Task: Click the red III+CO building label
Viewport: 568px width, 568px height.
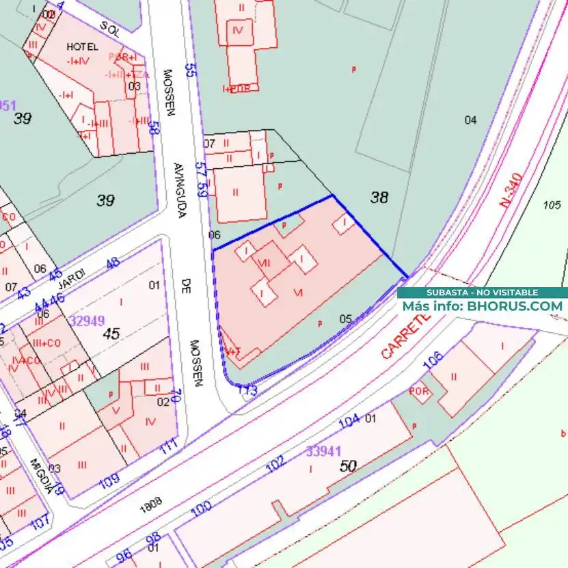Action: pos(46,342)
